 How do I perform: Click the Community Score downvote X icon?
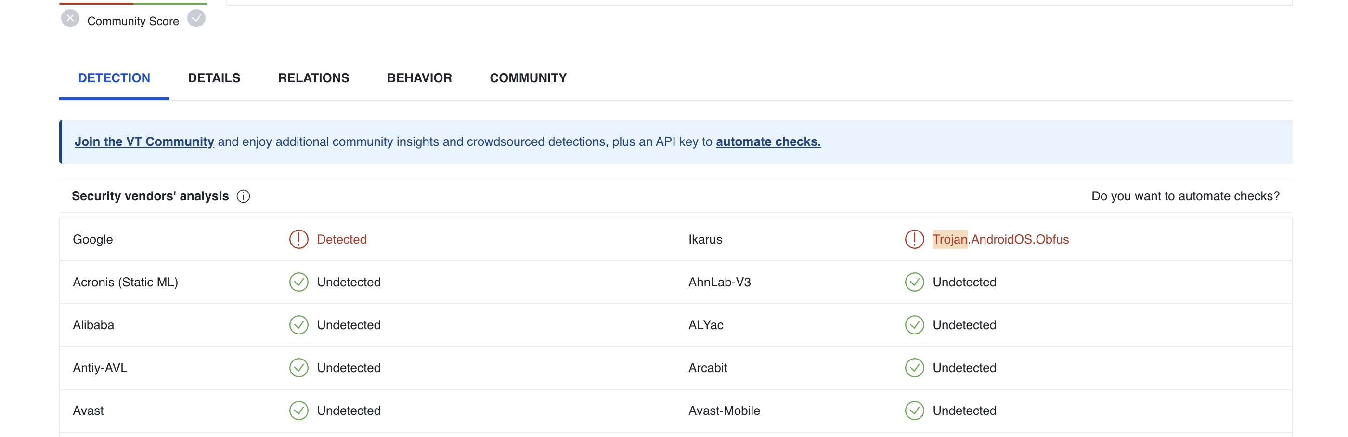[70, 18]
